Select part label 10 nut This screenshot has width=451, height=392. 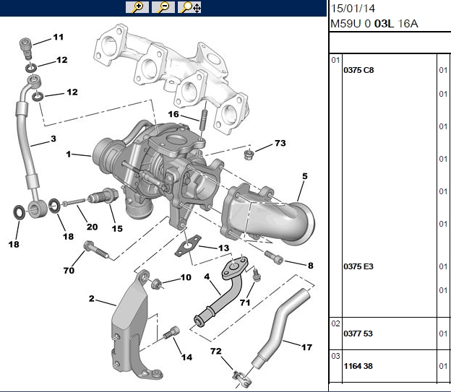(x=186, y=277)
